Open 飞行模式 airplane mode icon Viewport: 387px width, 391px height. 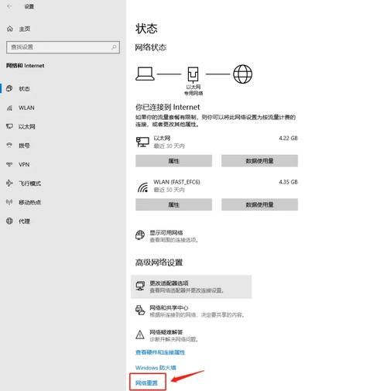pyautogui.click(x=9, y=183)
